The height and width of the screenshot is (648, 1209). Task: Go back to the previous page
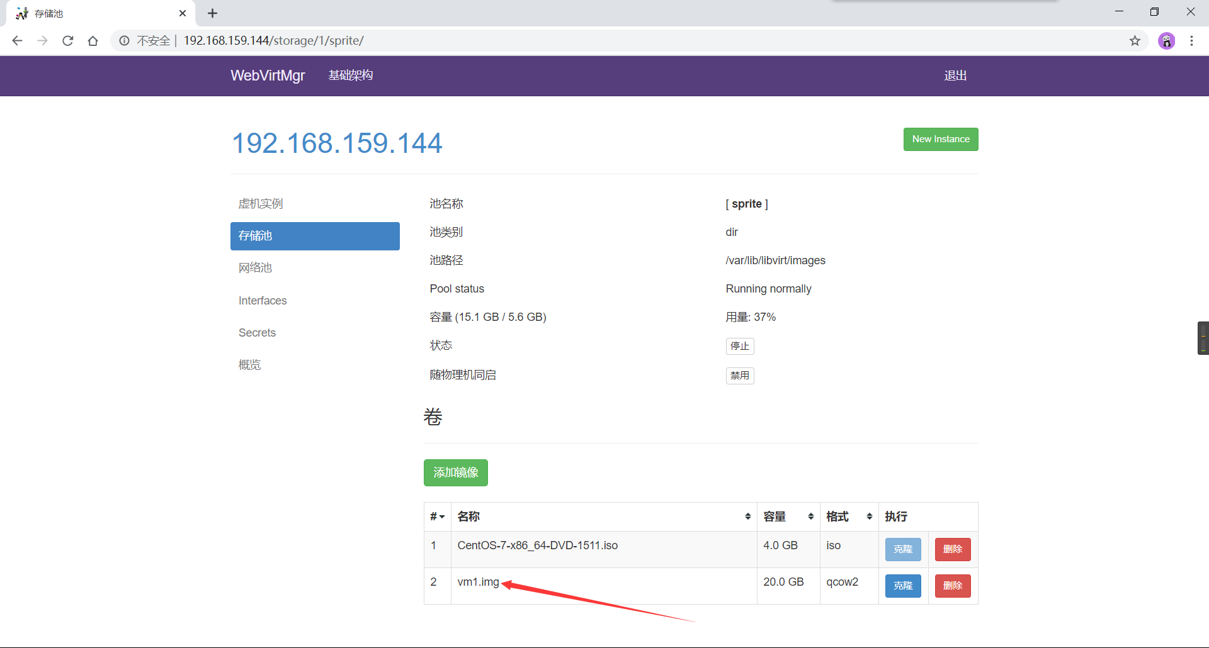[17, 41]
